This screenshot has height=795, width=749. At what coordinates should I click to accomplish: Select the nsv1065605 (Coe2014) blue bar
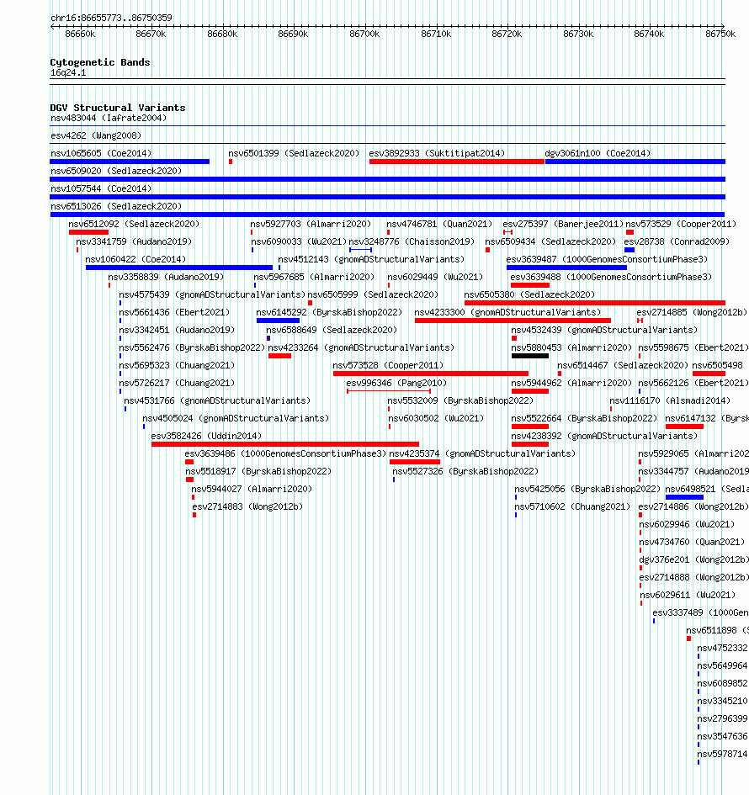[x=130, y=162]
